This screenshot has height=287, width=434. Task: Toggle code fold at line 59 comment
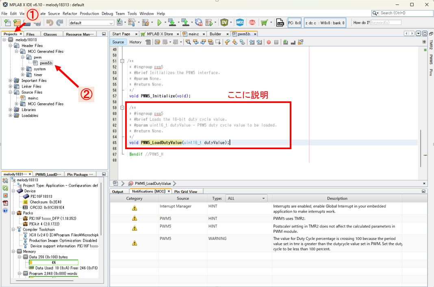[x=122, y=108]
